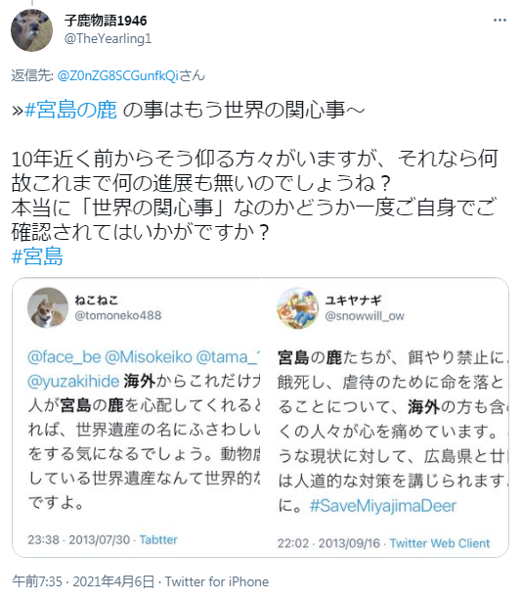Open the 子鹿物語1946 display name
This screenshot has width=522, height=601.
click(106, 21)
